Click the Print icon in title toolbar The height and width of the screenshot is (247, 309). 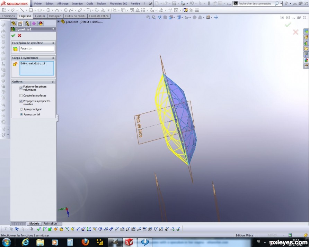coord(183,3)
